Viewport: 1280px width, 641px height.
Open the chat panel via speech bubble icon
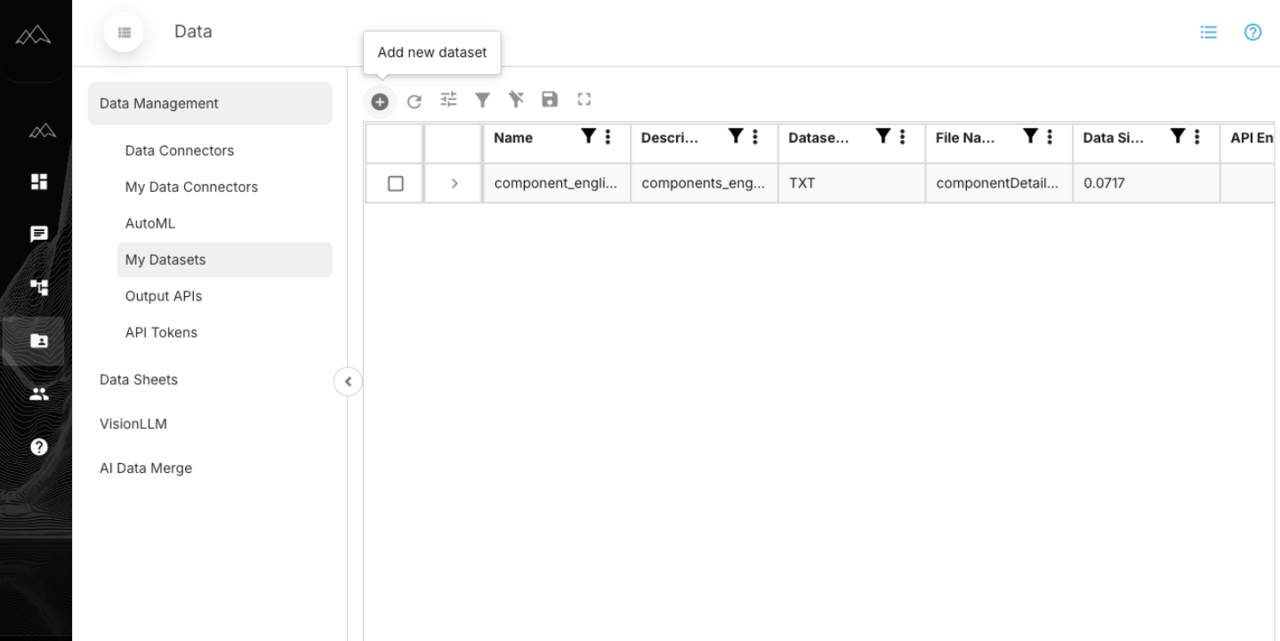(37, 234)
